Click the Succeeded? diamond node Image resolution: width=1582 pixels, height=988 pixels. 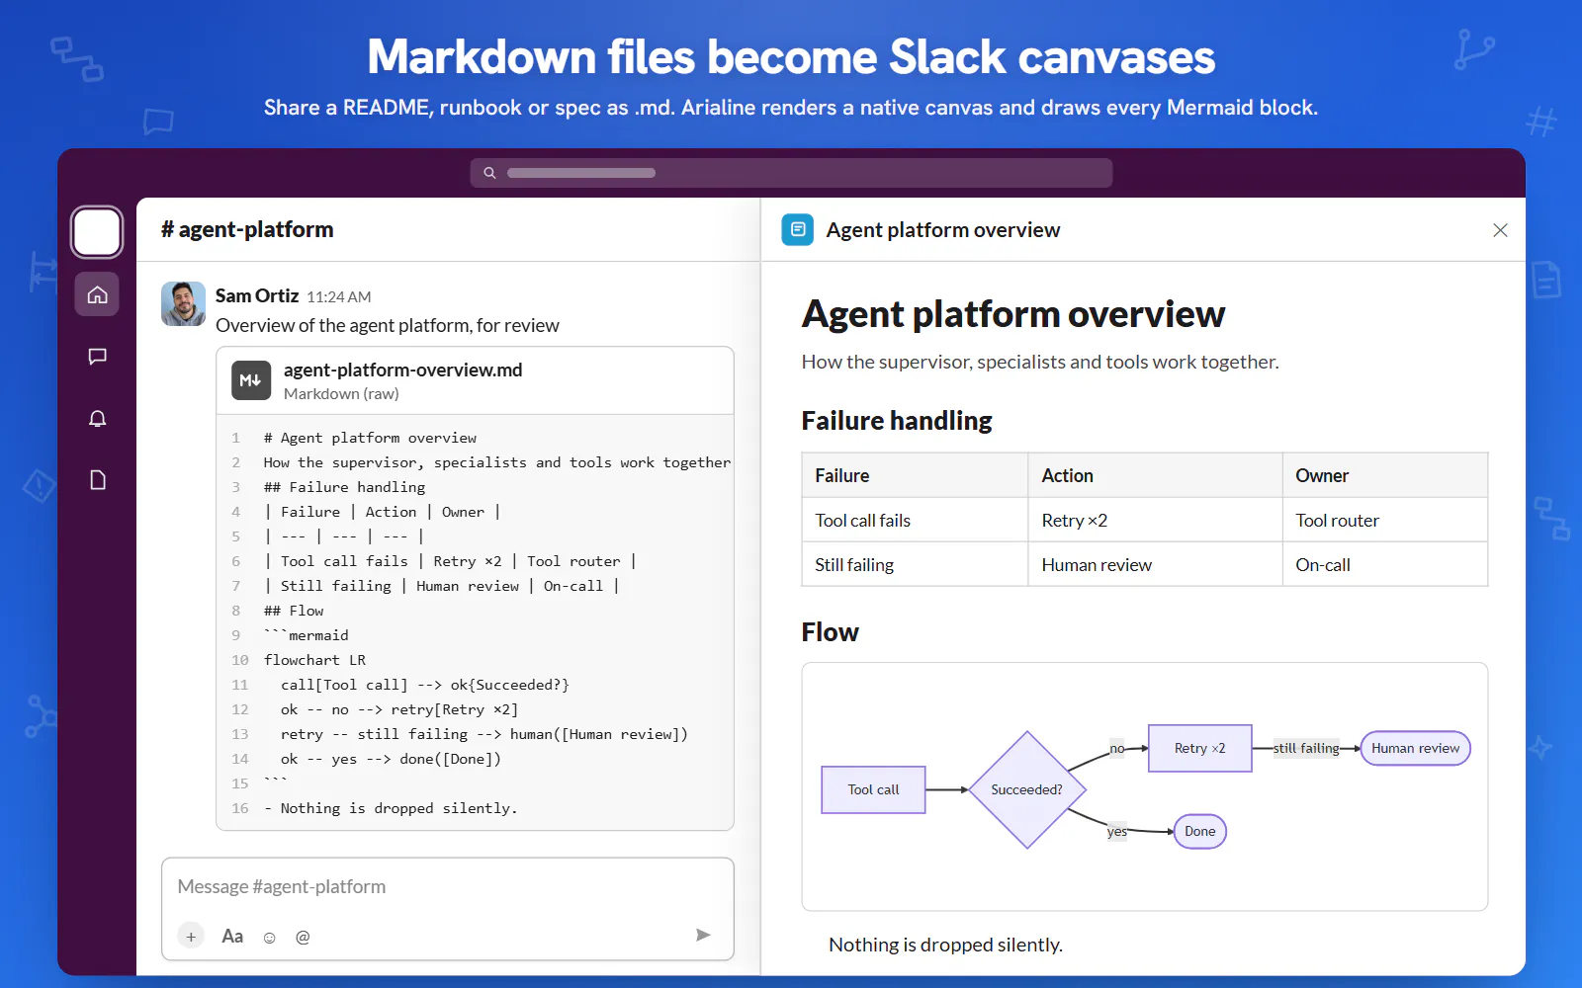coord(1027,789)
